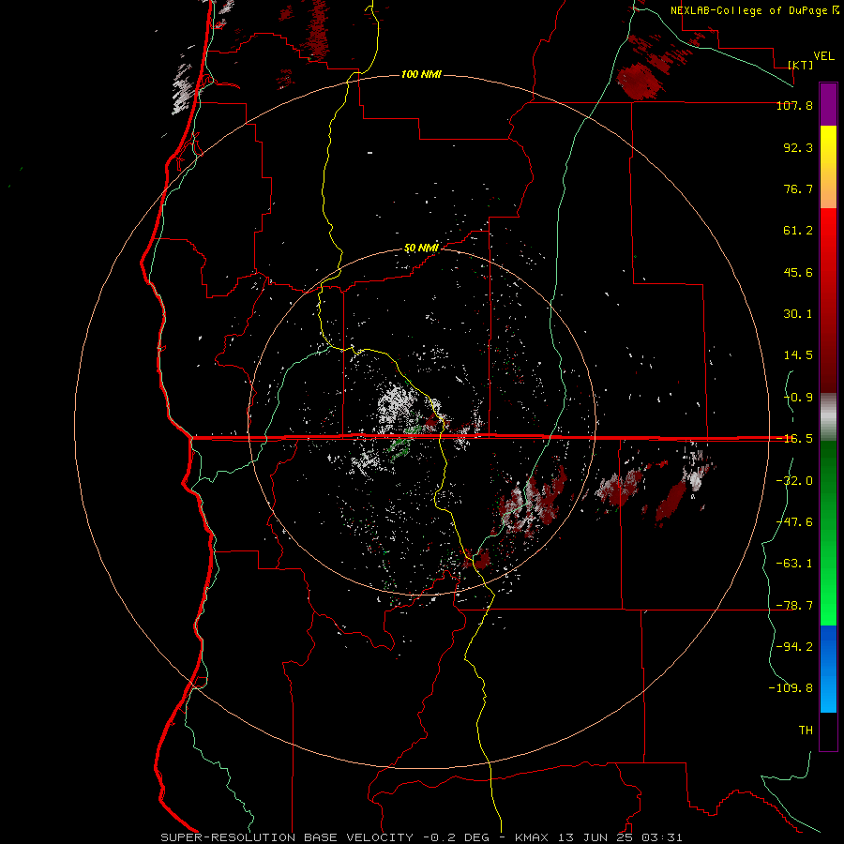Viewport: 844px width, 844px height.
Task: Select the 107.8 value on the velocity scale
Action: 794,105
